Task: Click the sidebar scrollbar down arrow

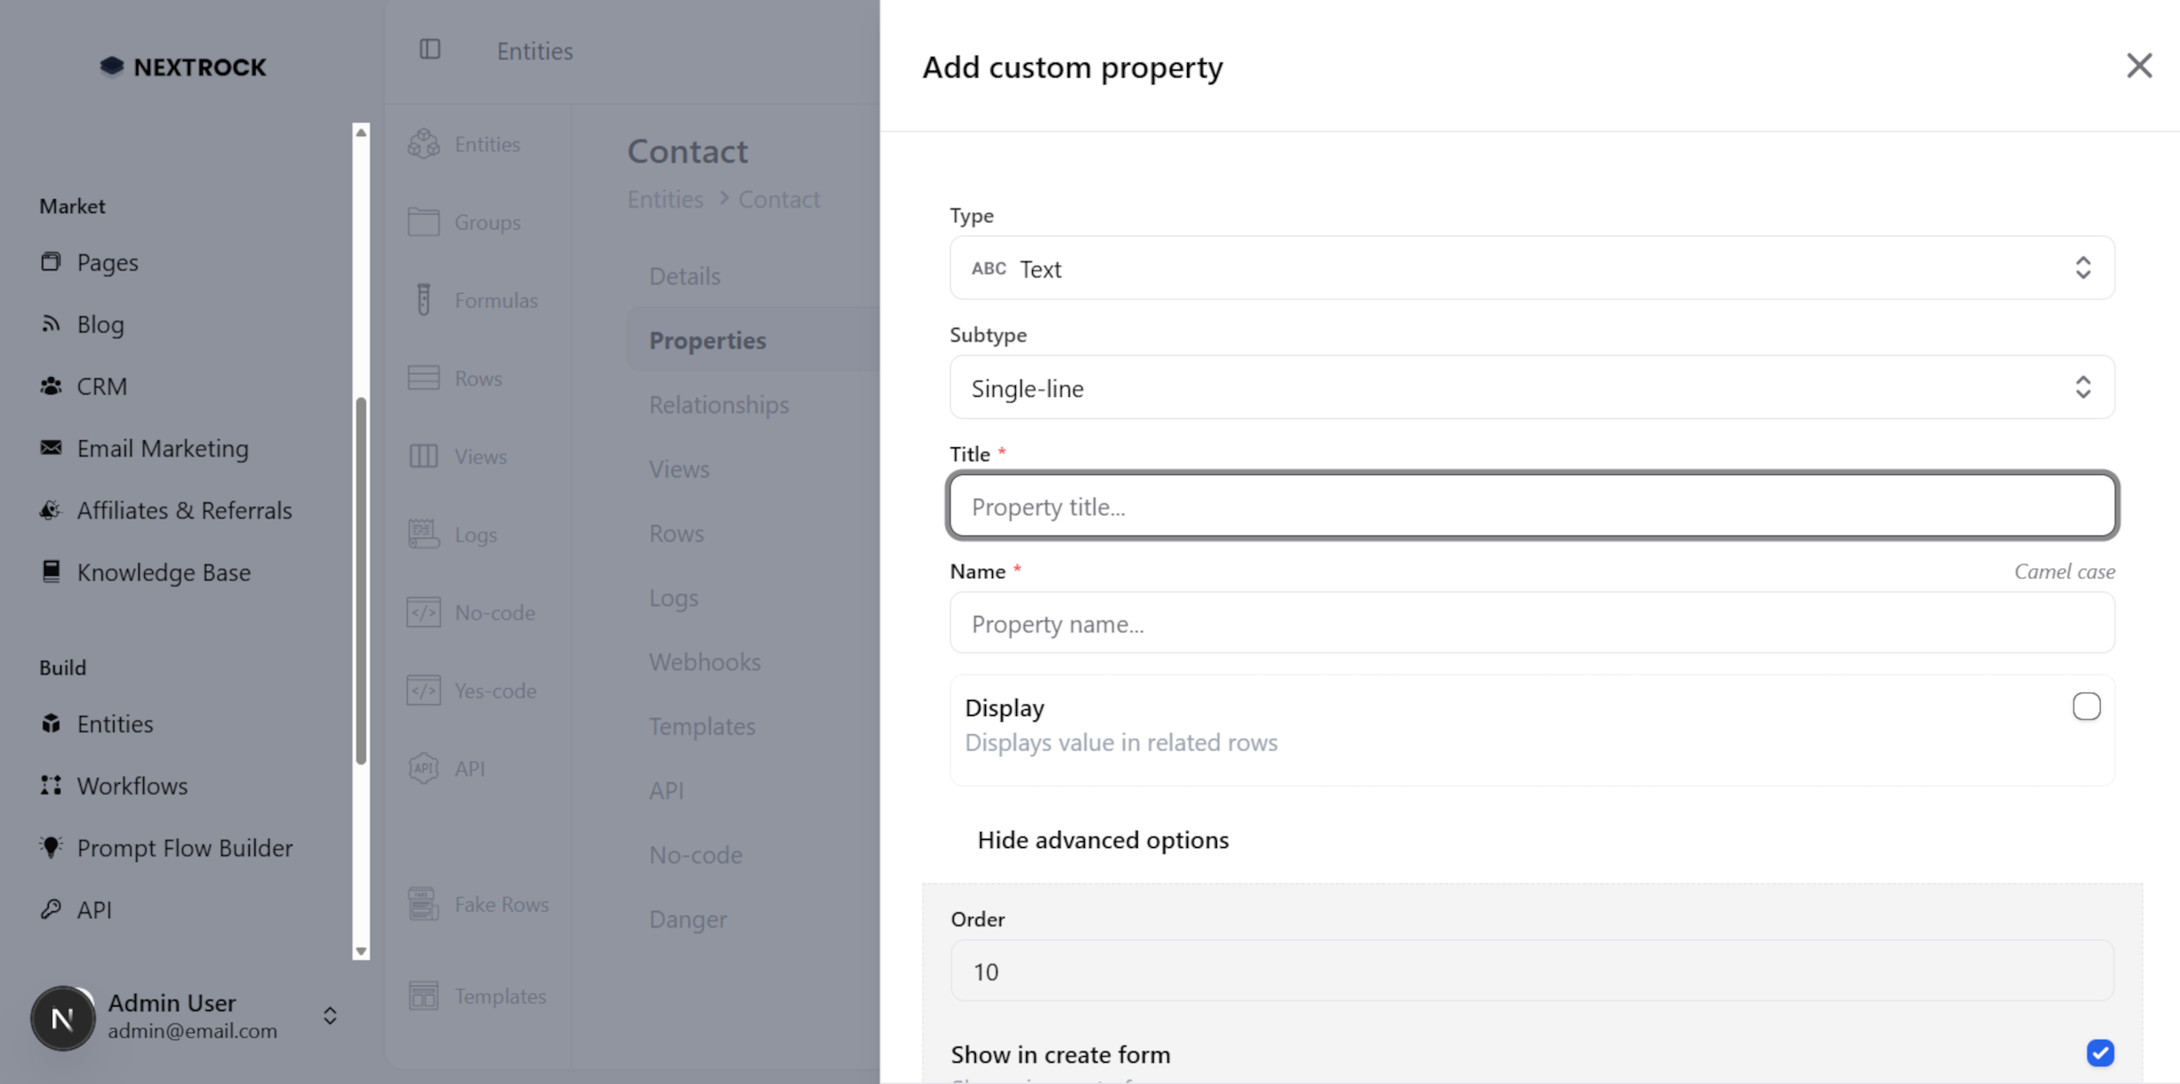Action: click(x=361, y=951)
